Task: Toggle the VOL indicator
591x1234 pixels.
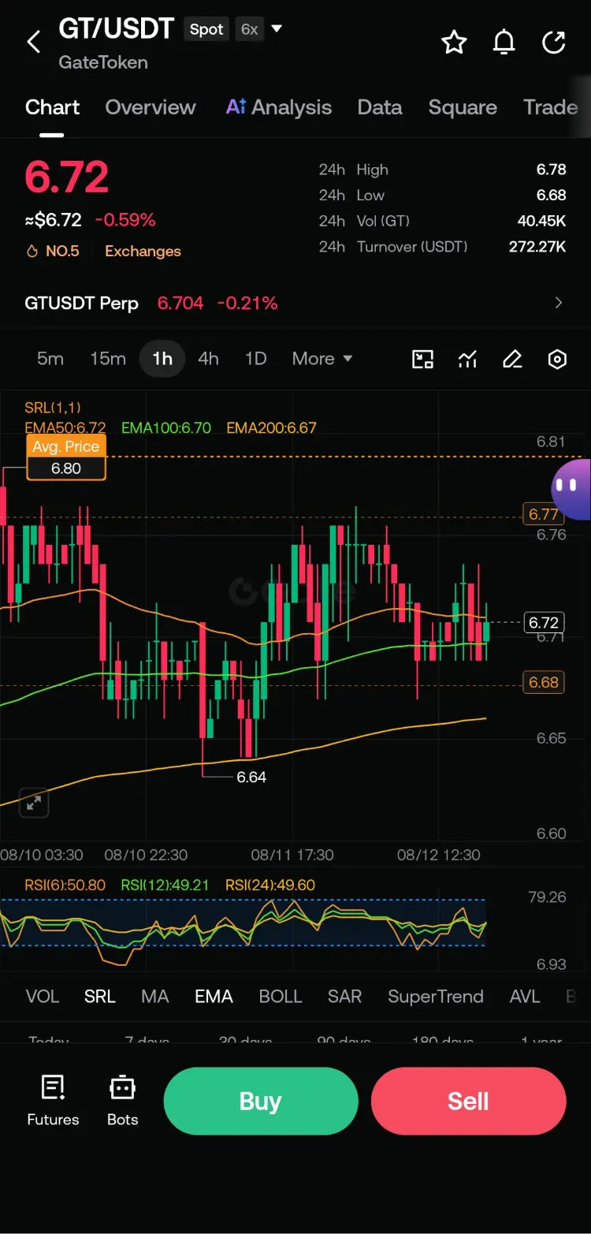Action: (x=43, y=997)
